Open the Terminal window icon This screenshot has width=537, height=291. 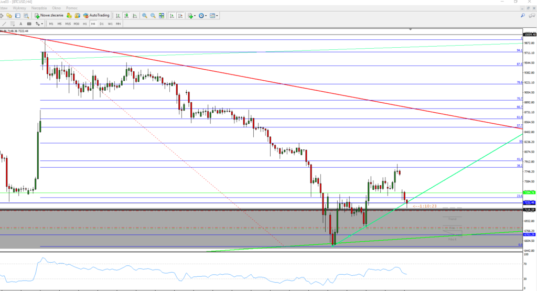[x=18, y=15]
